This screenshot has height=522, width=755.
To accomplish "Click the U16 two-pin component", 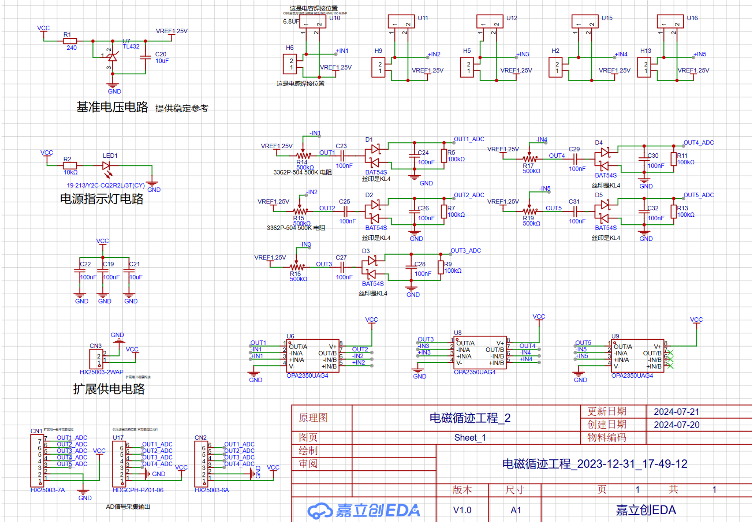I will pos(671,22).
